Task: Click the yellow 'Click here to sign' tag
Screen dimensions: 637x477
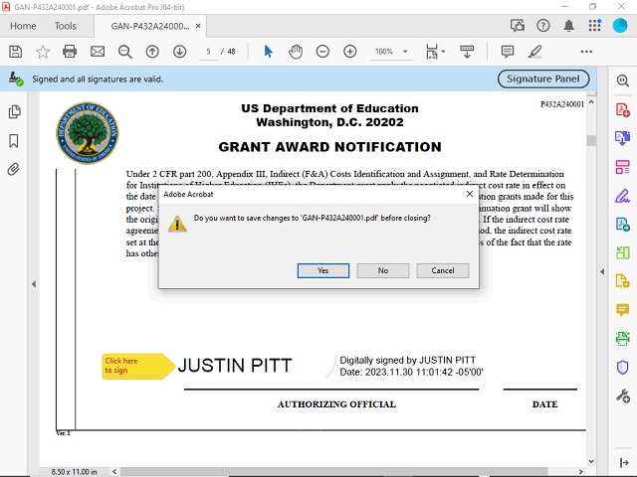Action: 137,366
